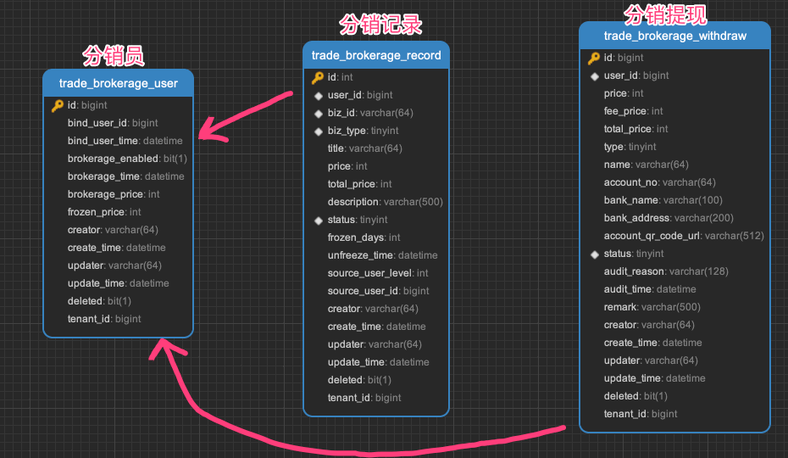
Task: Select the trade_brokerage_withdraw table header
Action: pyautogui.click(x=674, y=36)
